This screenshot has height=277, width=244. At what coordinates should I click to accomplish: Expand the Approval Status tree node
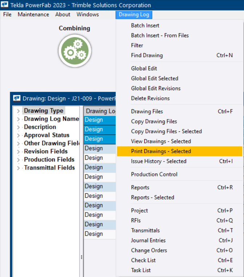(18, 135)
